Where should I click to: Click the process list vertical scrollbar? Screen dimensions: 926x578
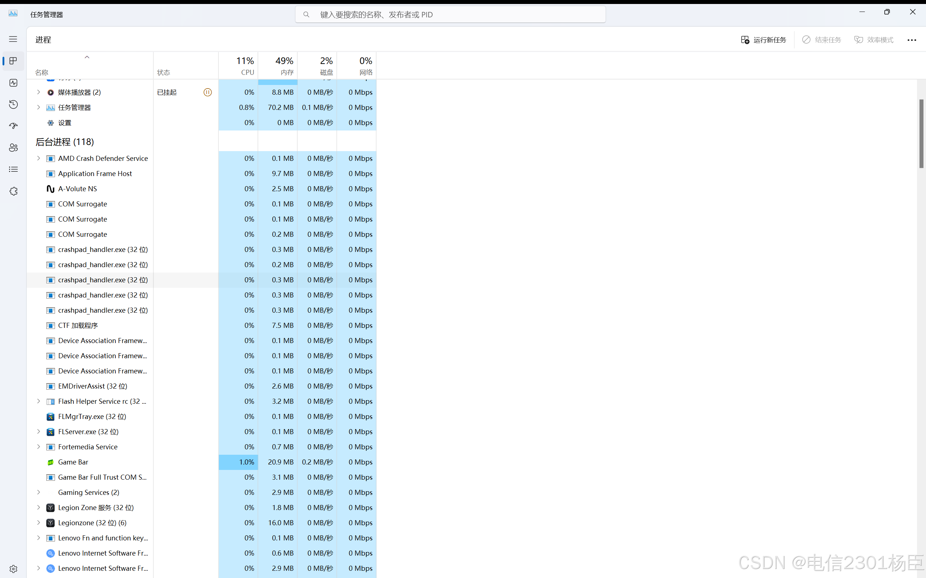921,134
